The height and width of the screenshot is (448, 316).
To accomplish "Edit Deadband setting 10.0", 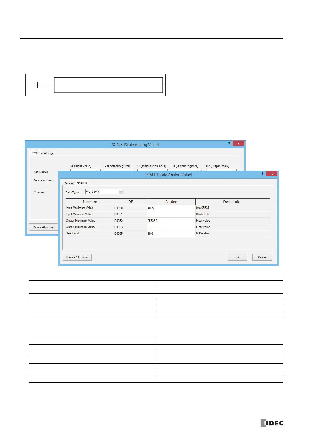I will tap(171, 234).
